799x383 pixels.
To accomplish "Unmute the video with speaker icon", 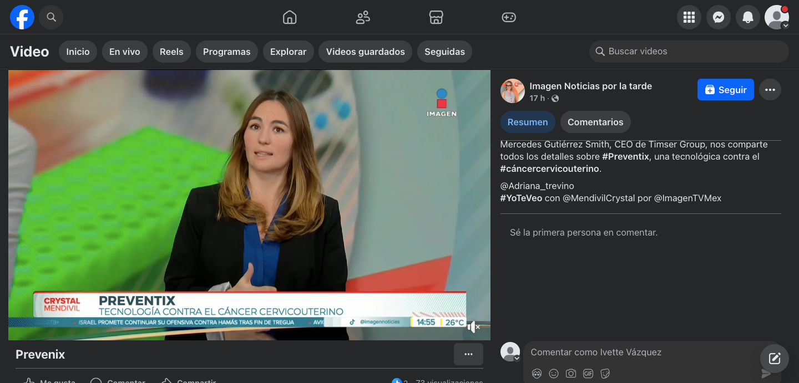I will (x=473, y=327).
